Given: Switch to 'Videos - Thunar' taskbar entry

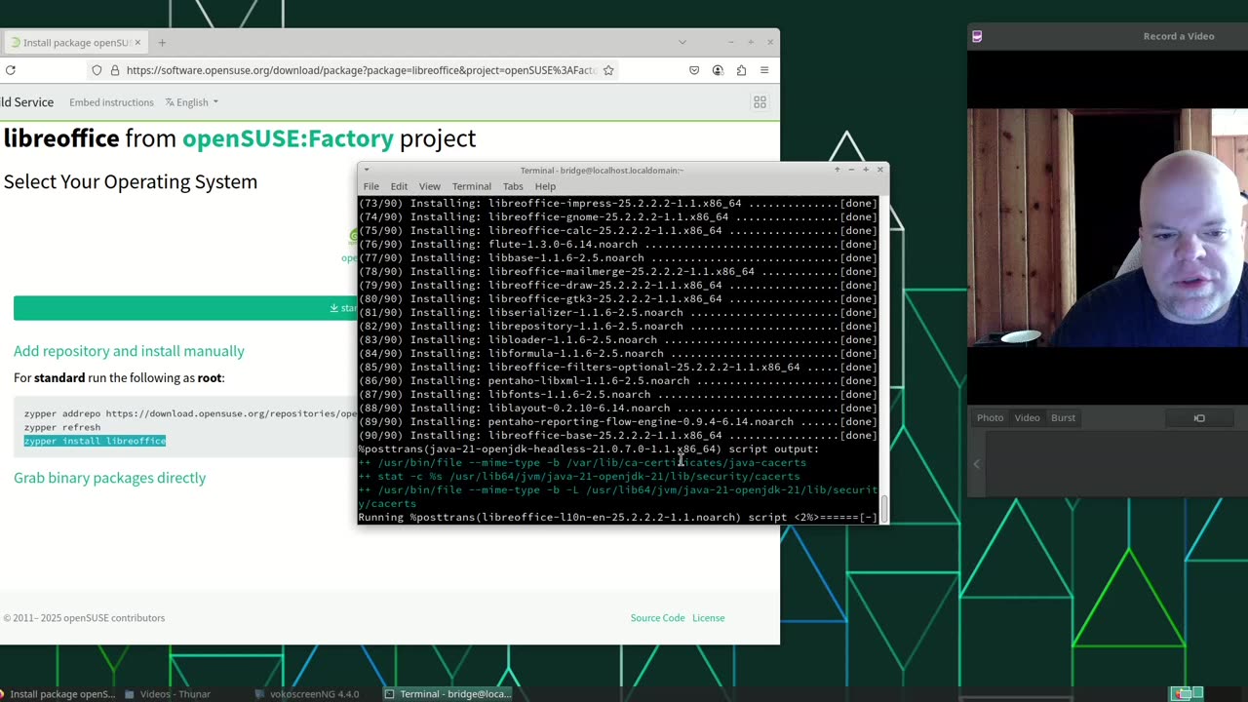Looking at the screenshot, I should (x=168, y=694).
